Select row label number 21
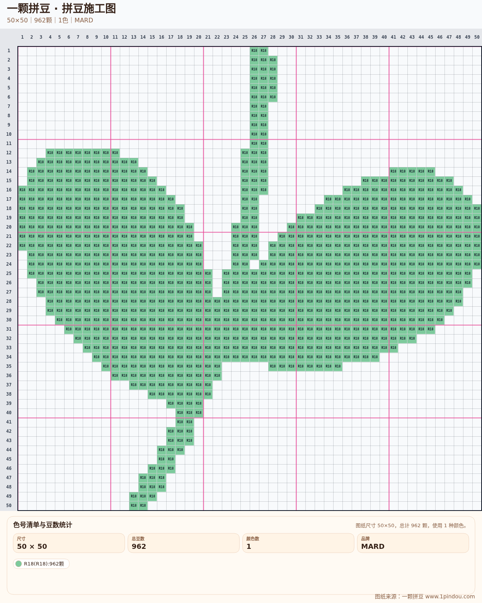The height and width of the screenshot is (603, 482). pos(9,236)
